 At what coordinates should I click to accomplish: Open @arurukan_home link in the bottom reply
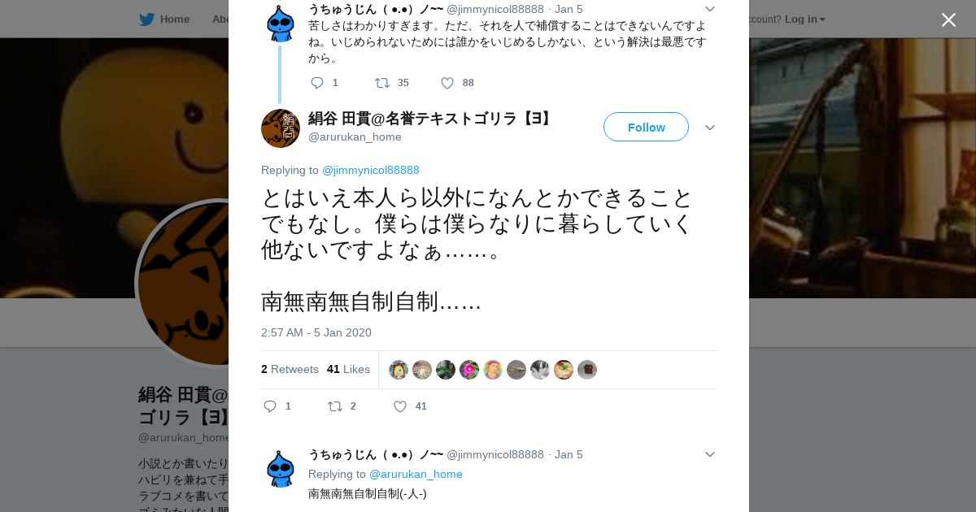416,474
